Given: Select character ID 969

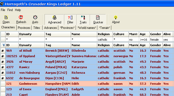Looking at the screenshot, I should coord(12,51).
